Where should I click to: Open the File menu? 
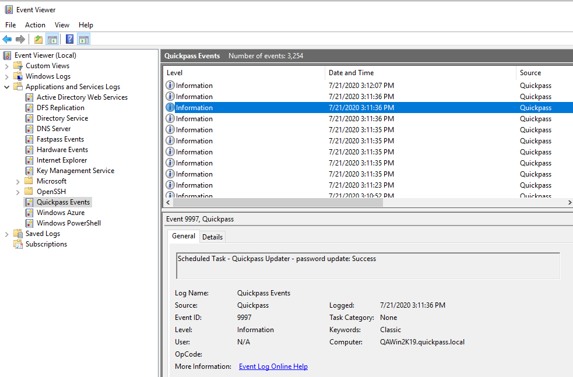(10, 25)
